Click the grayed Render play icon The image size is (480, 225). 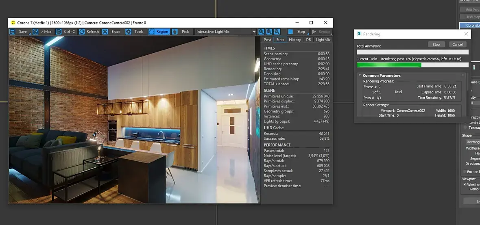[314, 32]
